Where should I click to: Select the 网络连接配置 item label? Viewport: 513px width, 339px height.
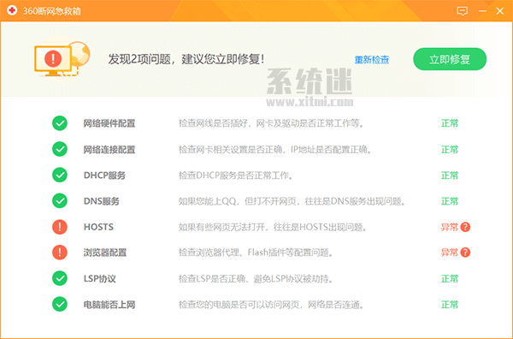[109, 150]
